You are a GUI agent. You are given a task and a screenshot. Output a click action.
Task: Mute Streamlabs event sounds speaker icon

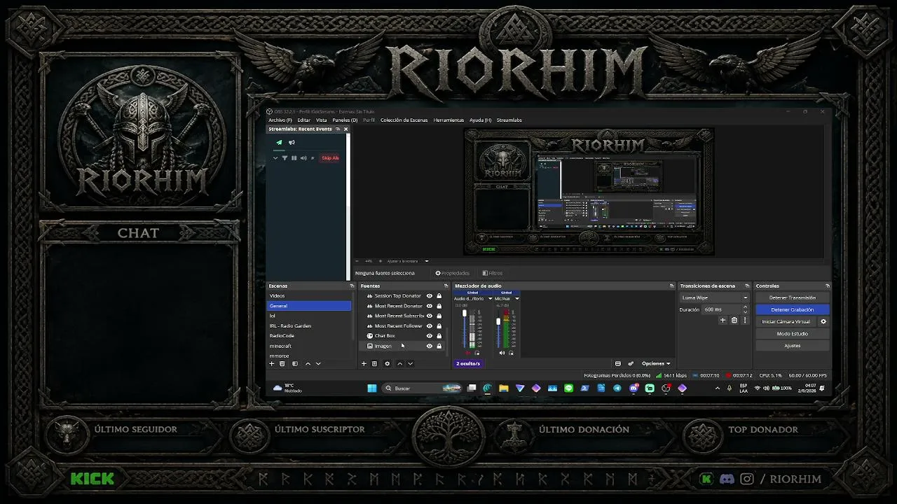click(303, 158)
